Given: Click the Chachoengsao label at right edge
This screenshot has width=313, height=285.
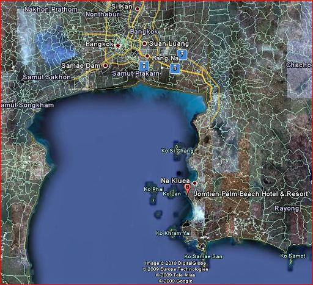Looking at the screenshot, I should 299,65.
